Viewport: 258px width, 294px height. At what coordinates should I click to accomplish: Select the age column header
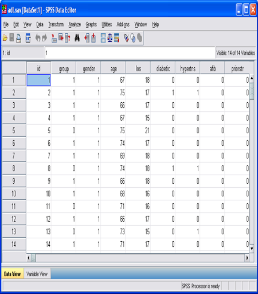(x=114, y=68)
